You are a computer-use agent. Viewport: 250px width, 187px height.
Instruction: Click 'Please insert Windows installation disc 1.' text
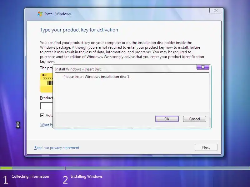(97, 77)
